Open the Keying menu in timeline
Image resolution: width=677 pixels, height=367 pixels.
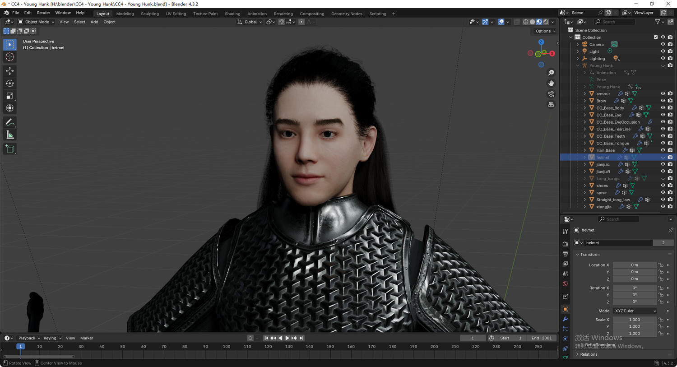coord(51,338)
